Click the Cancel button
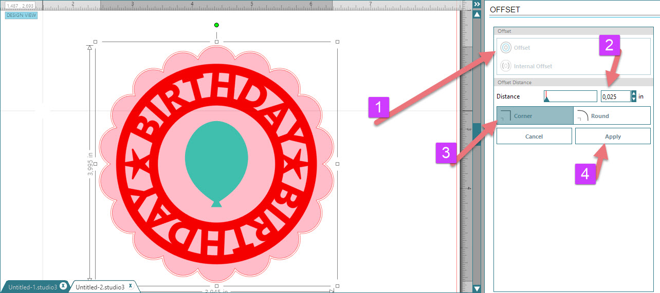 click(534, 136)
